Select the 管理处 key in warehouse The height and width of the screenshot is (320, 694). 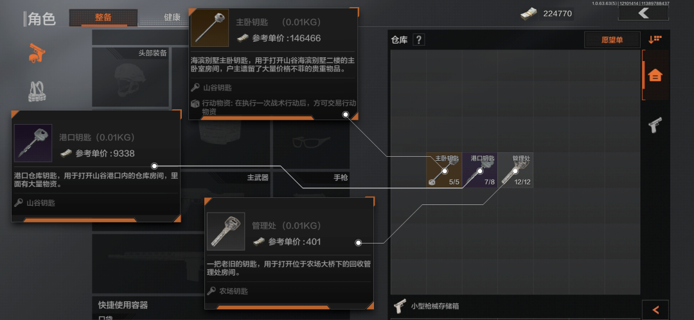click(x=515, y=170)
